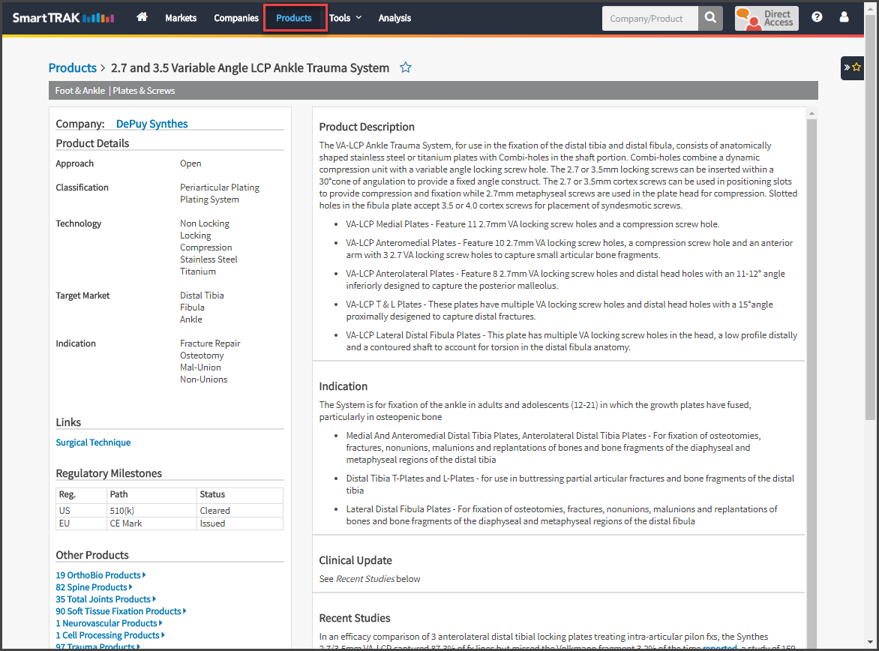Screen dimensions: 879x651
Task: Favorite this product with the star icon
Action: 405,67
